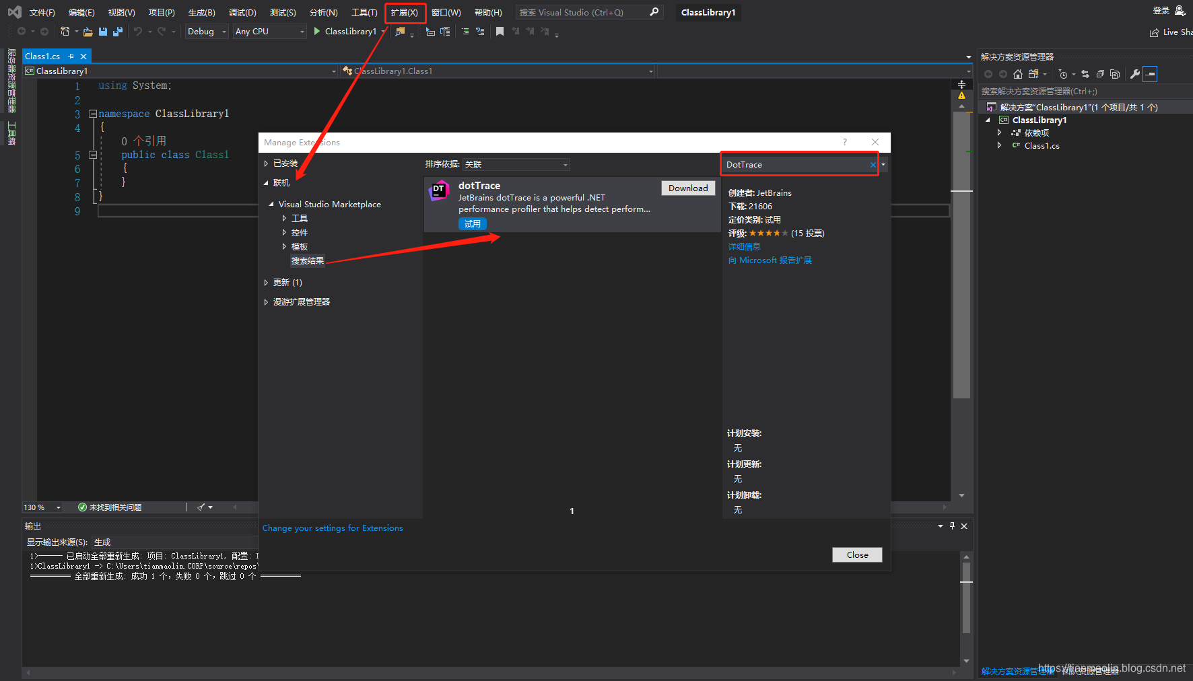Clear the DotTrace search with the X icon
The width and height of the screenshot is (1193, 681).
pyautogui.click(x=873, y=165)
